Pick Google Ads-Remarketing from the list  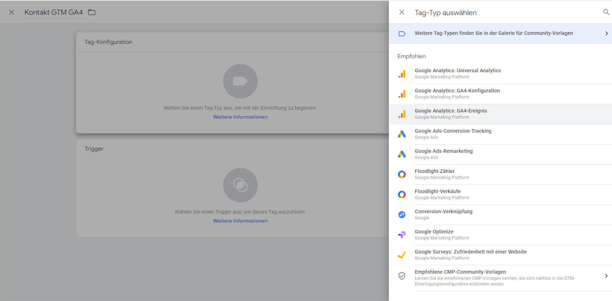tap(444, 151)
